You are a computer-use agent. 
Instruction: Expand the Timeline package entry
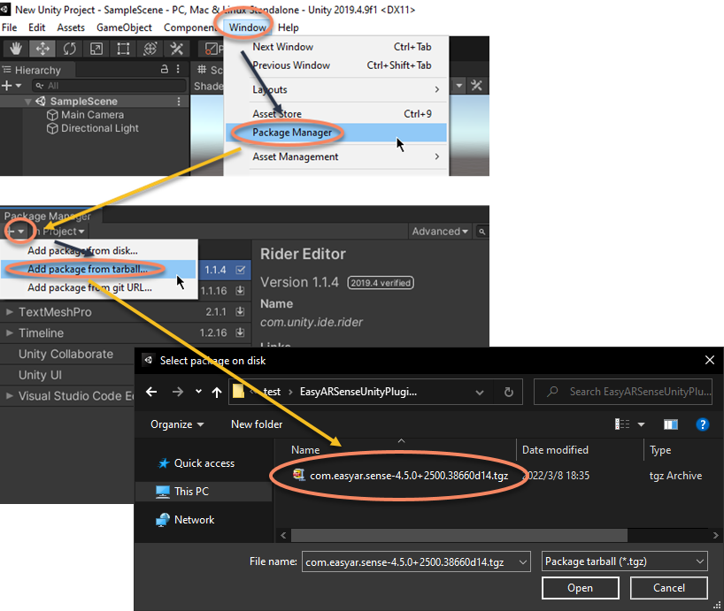9,333
